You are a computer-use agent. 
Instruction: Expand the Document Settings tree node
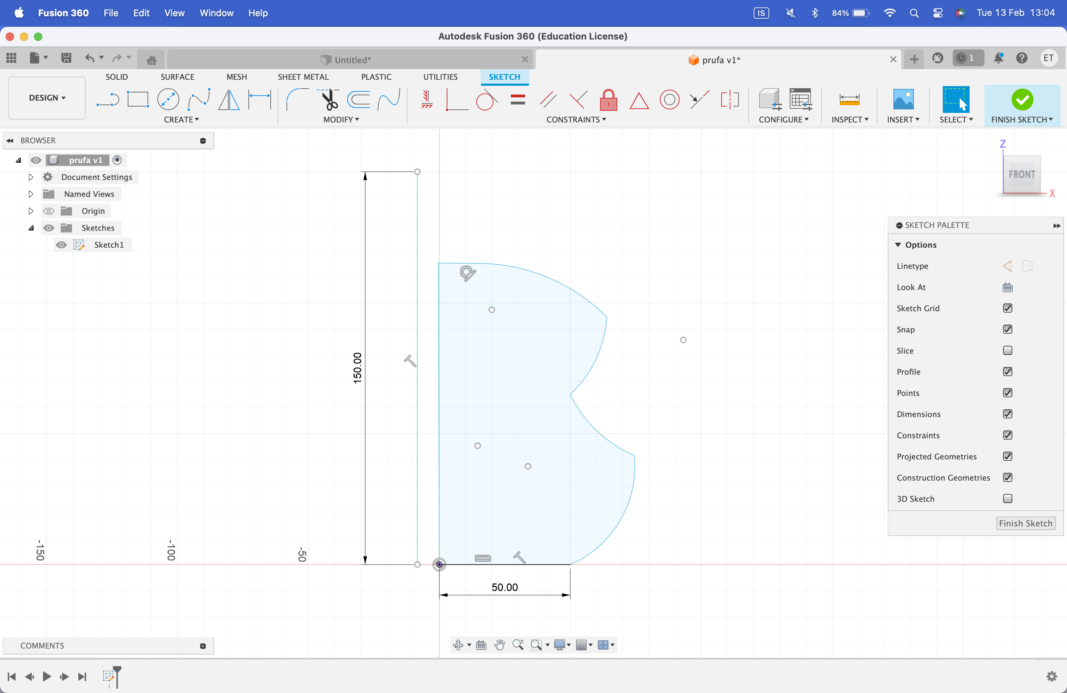[30, 177]
